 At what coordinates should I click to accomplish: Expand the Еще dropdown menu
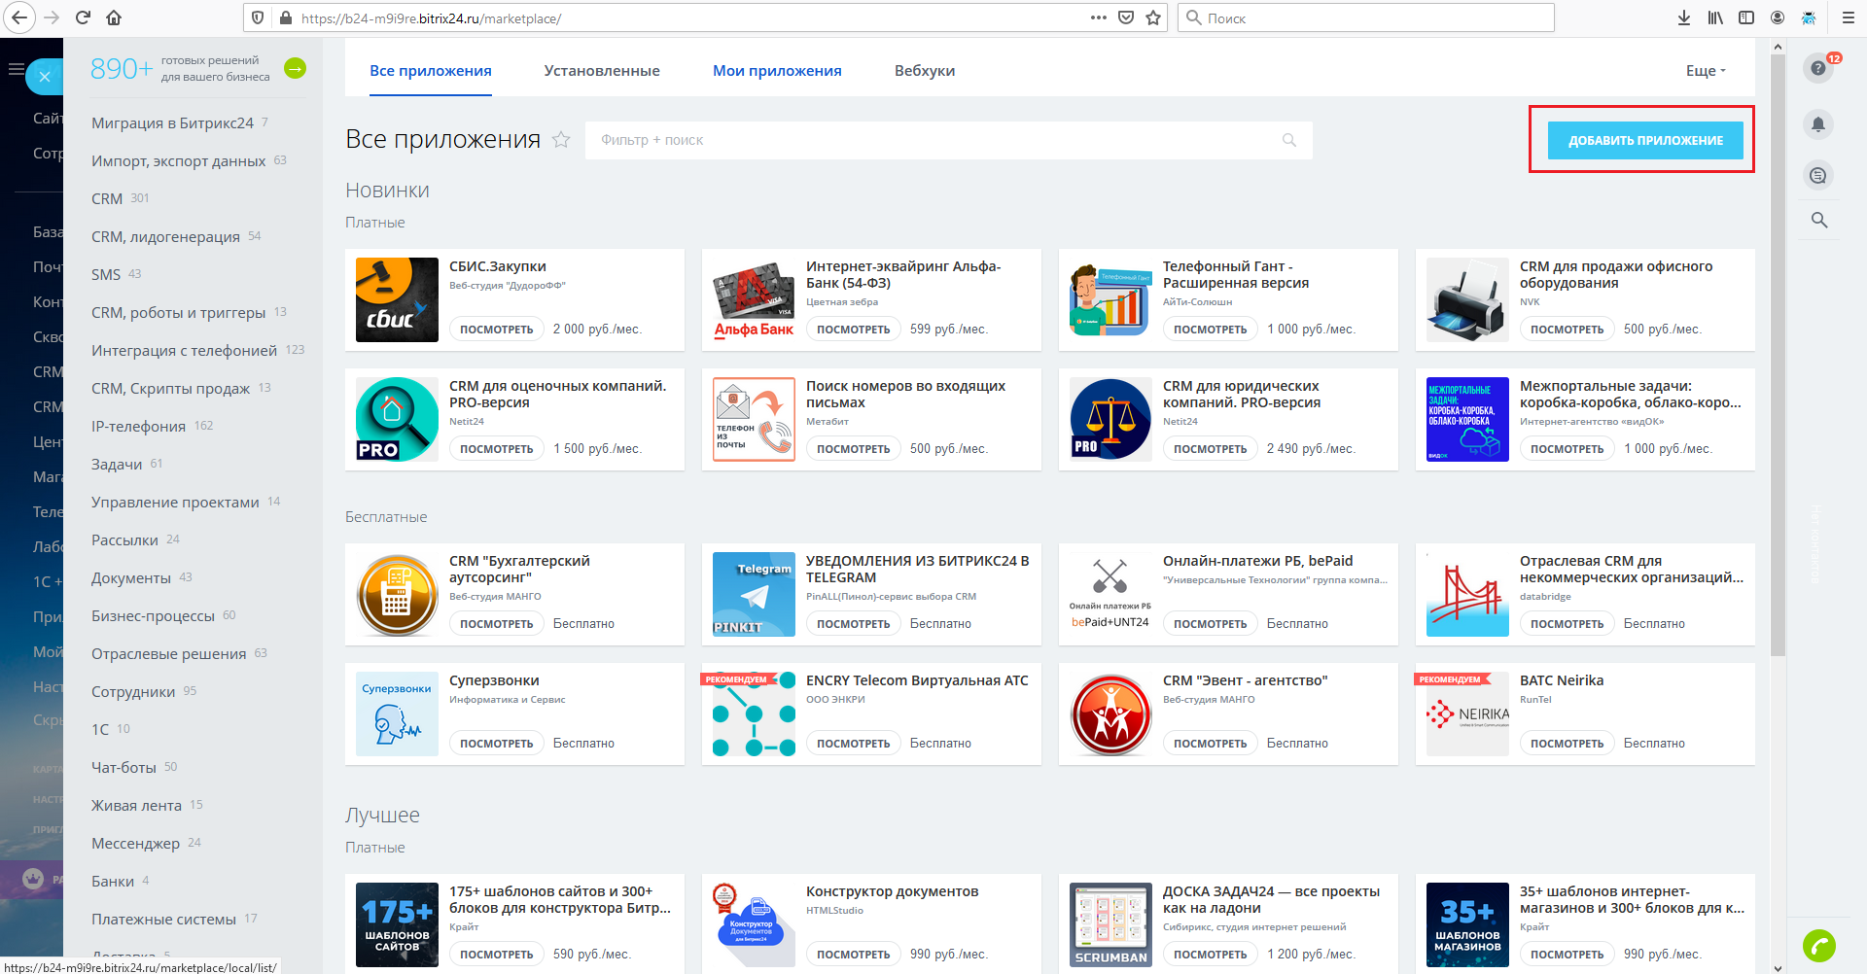1706,71
